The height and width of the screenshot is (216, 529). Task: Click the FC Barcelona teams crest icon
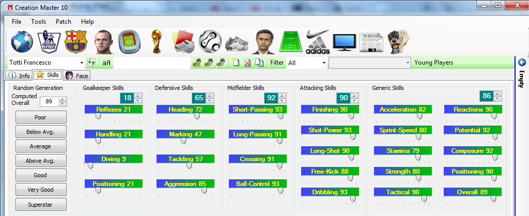tap(76, 42)
